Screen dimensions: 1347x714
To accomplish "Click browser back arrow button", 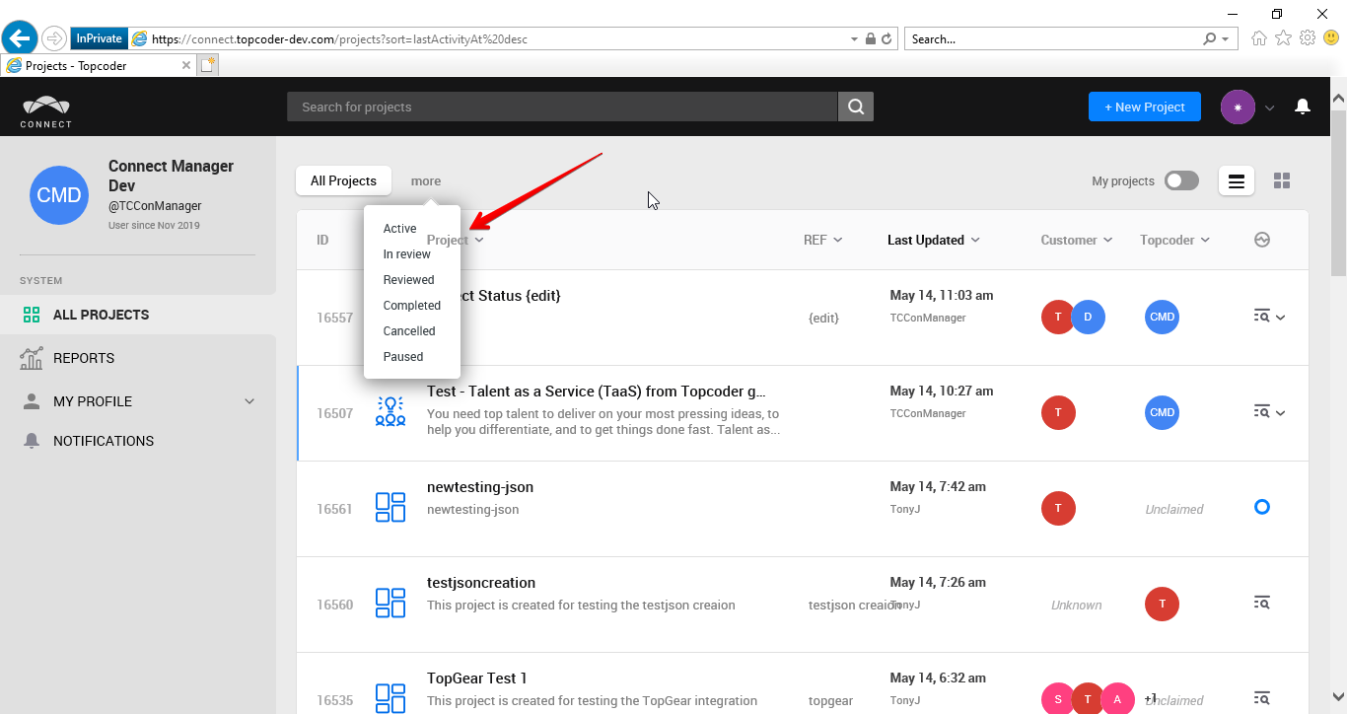I will click(x=20, y=38).
